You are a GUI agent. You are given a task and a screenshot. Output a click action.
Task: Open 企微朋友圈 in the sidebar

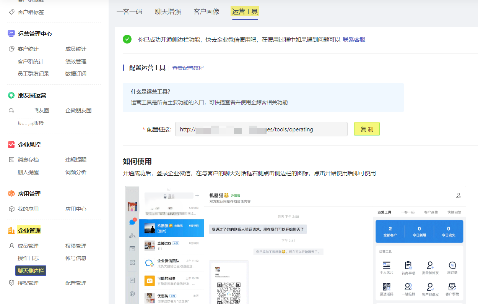78,110
